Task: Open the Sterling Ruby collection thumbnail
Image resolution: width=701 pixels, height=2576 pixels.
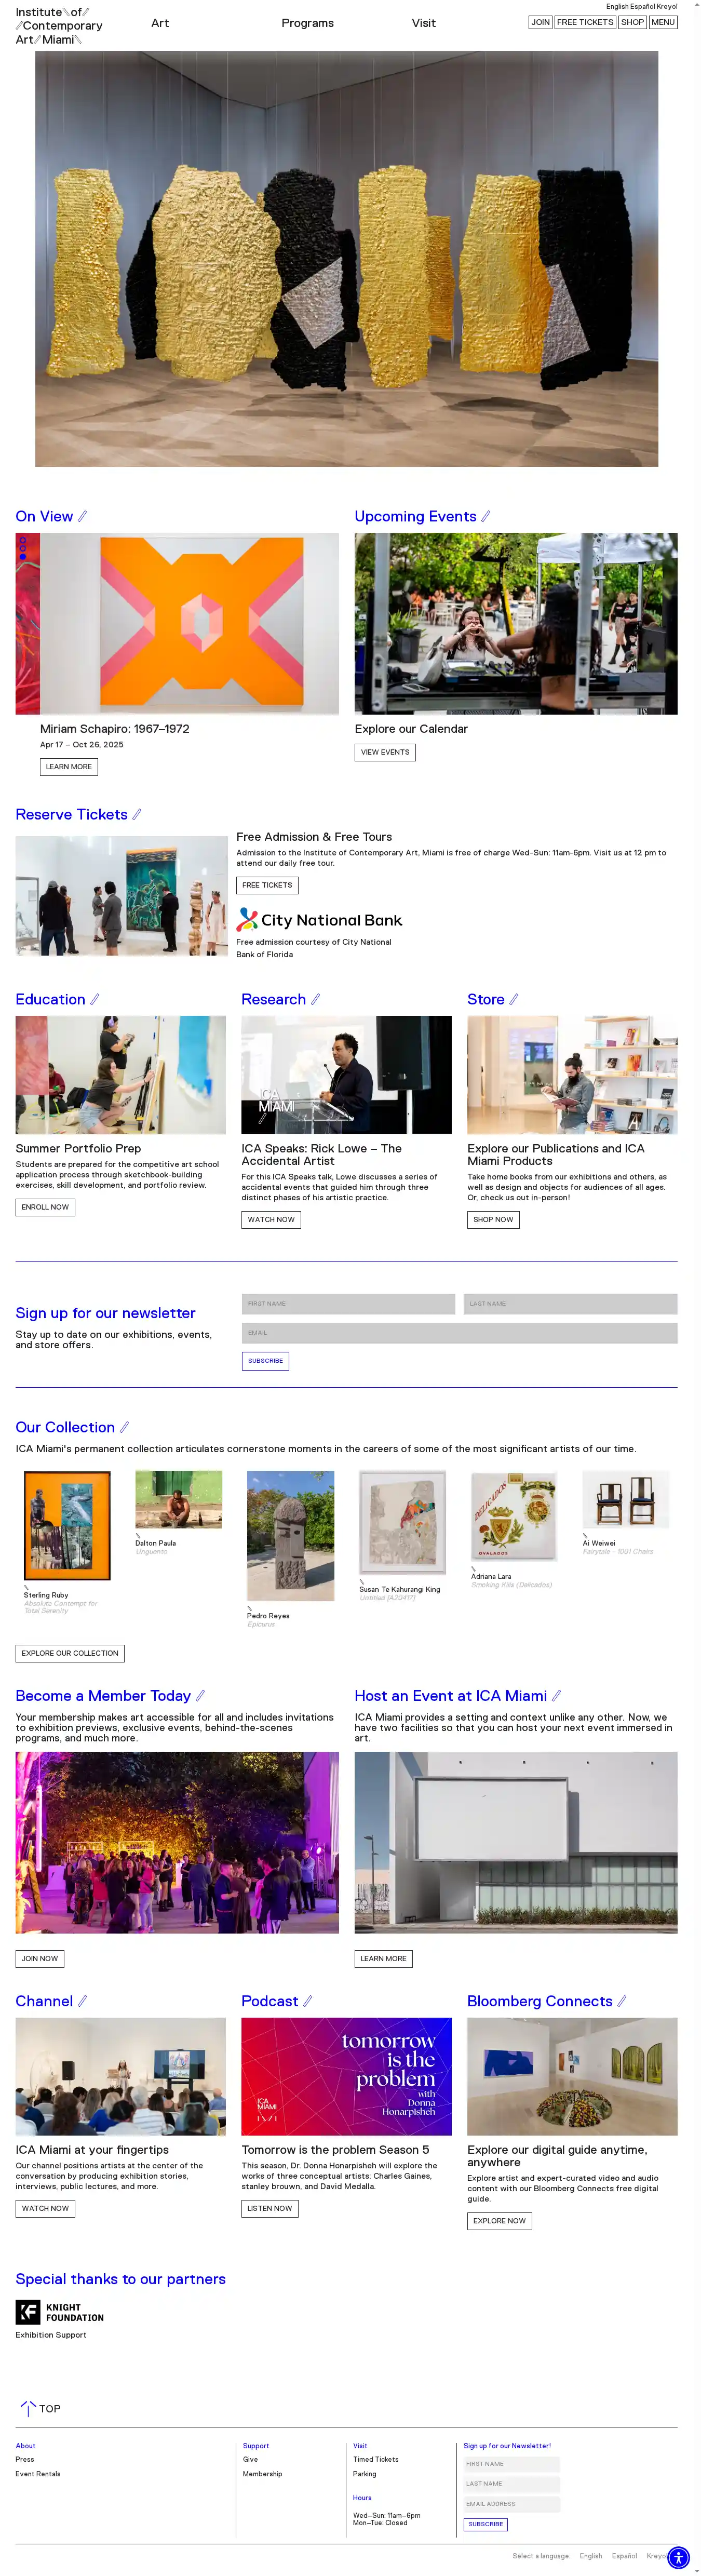Action: click(x=67, y=1525)
